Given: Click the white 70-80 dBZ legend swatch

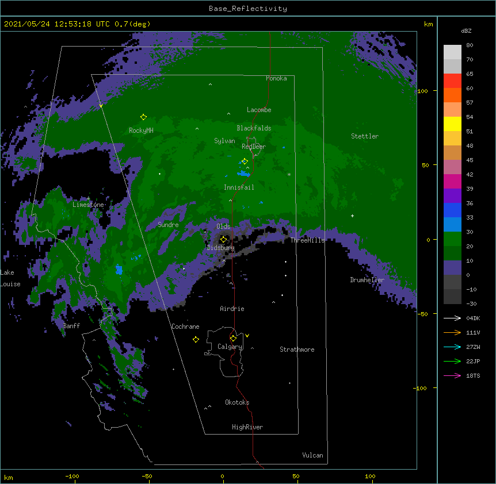Looking at the screenshot, I should [452, 52].
